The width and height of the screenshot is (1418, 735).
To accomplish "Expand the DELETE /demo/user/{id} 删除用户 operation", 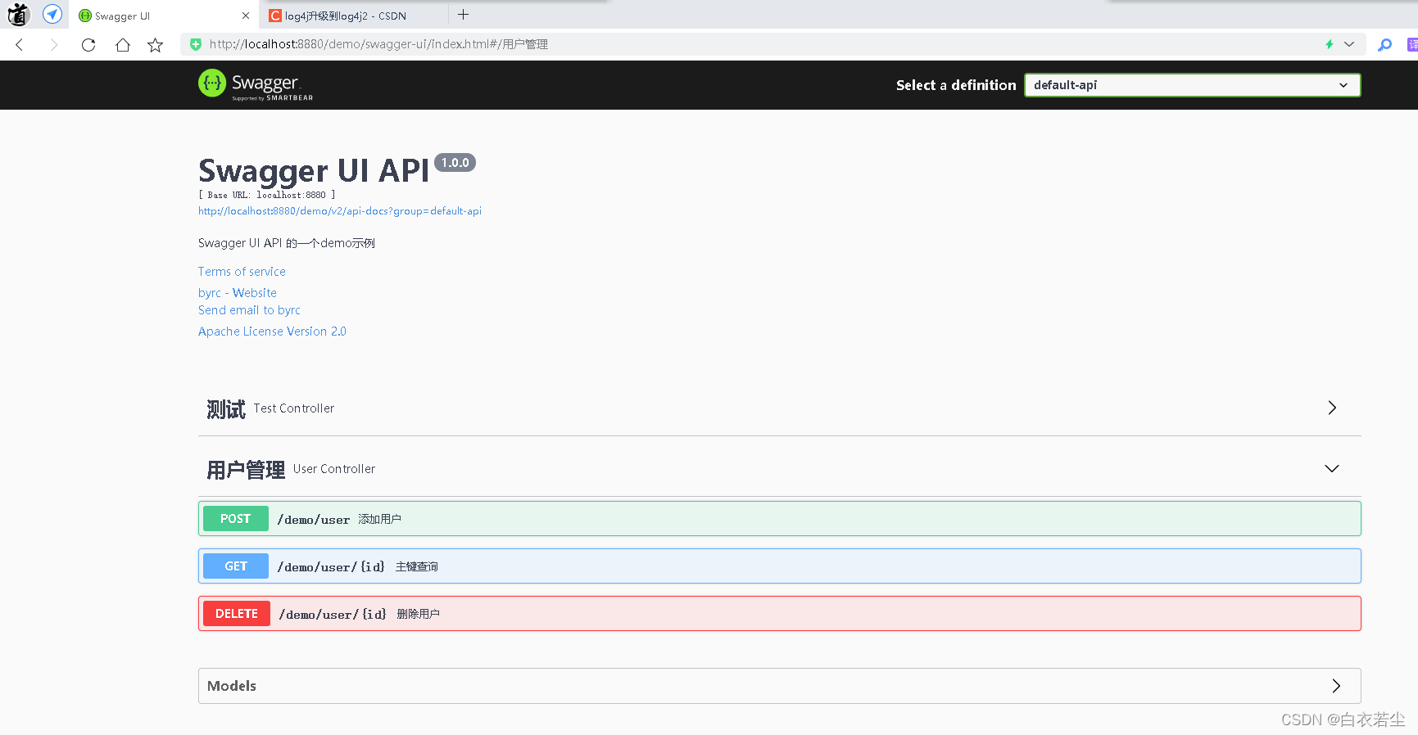I will 779,614.
